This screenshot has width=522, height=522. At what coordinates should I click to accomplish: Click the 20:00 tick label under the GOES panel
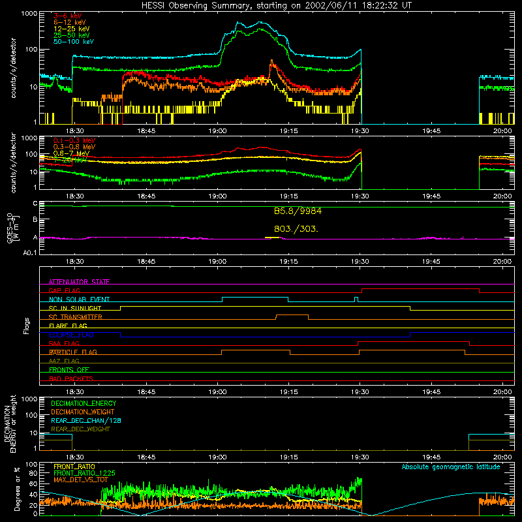click(502, 262)
